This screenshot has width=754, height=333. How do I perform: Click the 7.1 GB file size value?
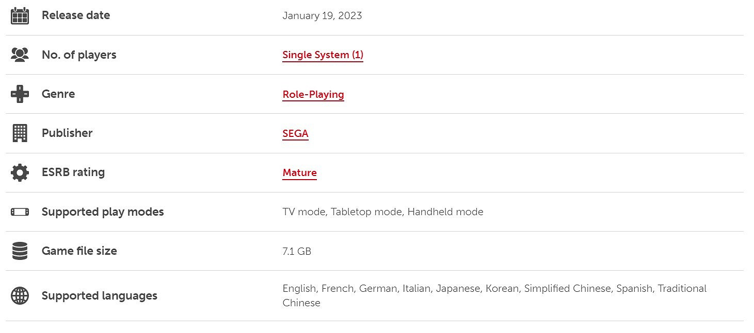pyautogui.click(x=297, y=251)
